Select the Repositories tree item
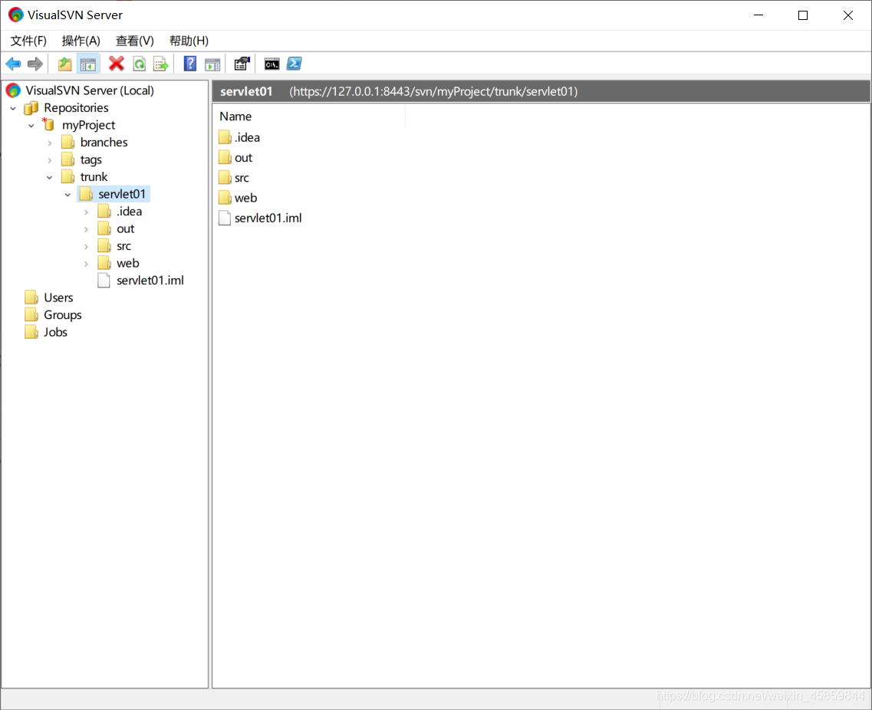 (76, 107)
